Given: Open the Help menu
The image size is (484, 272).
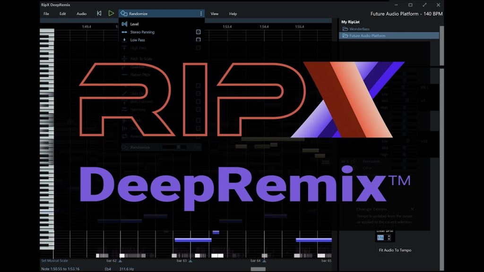Looking at the screenshot, I should click(233, 14).
